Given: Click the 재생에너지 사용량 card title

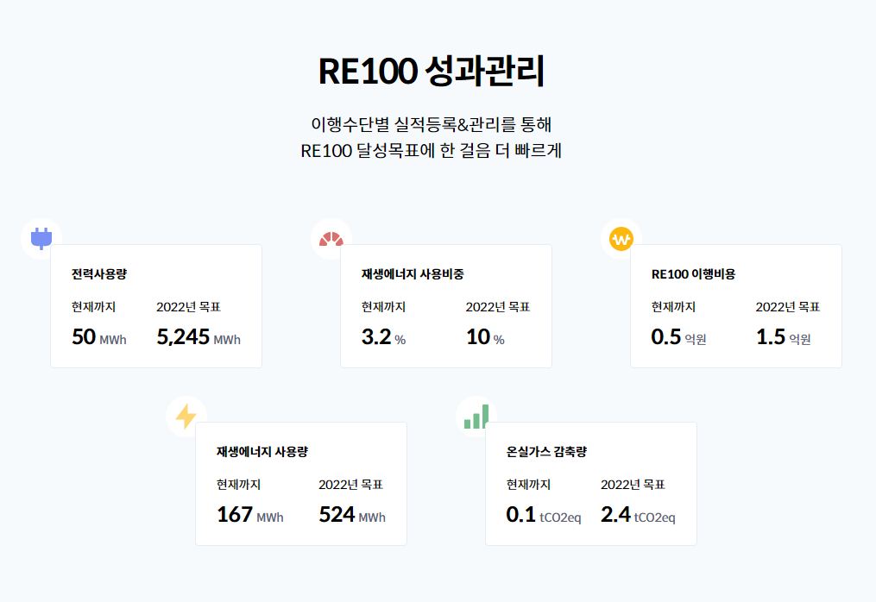Looking at the screenshot, I should (262, 451).
